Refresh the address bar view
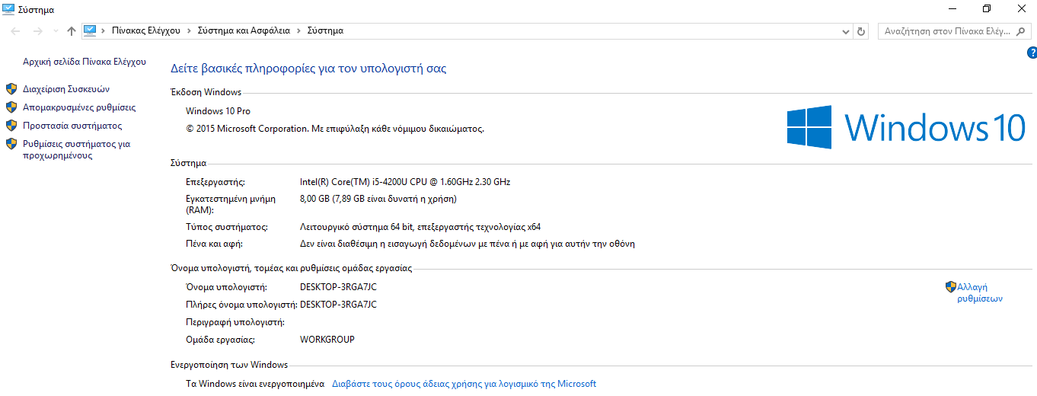This screenshot has width=1037, height=396. point(861,31)
